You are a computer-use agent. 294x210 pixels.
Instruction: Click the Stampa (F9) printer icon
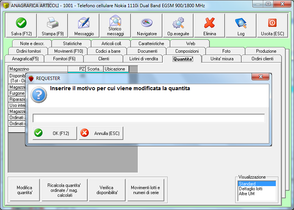pos(52,23)
